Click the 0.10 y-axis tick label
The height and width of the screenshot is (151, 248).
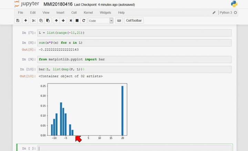pos(43,116)
